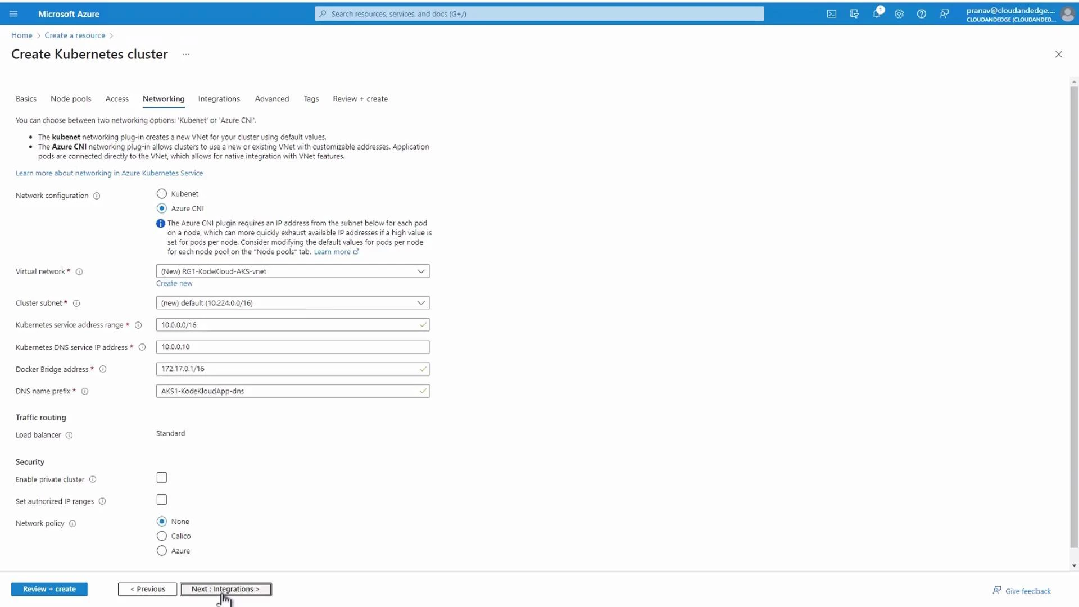This screenshot has height=607, width=1079.
Task: Open the account avatar menu
Action: tap(1067, 14)
